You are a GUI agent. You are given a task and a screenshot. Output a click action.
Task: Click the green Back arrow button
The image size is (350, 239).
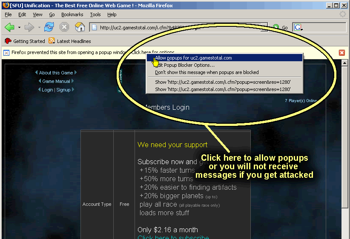tap(9, 27)
